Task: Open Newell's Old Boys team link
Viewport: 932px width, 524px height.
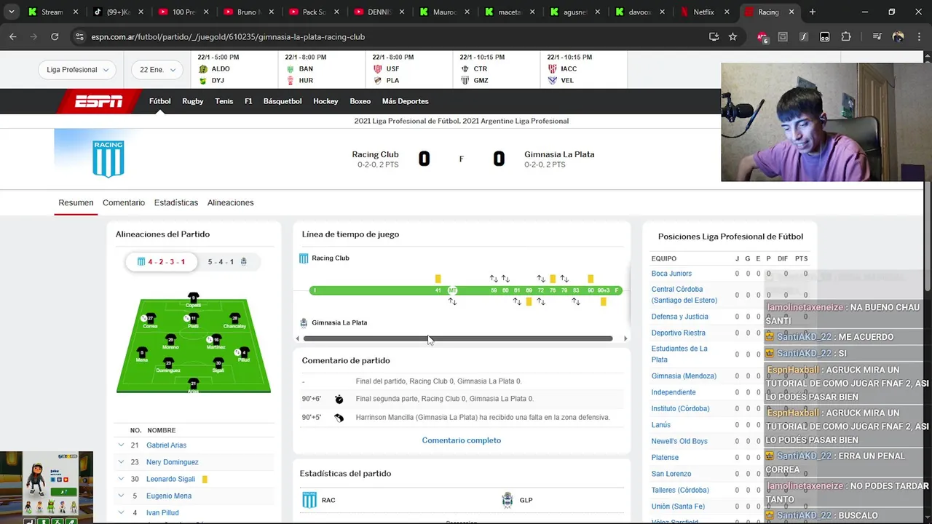Action: click(679, 441)
